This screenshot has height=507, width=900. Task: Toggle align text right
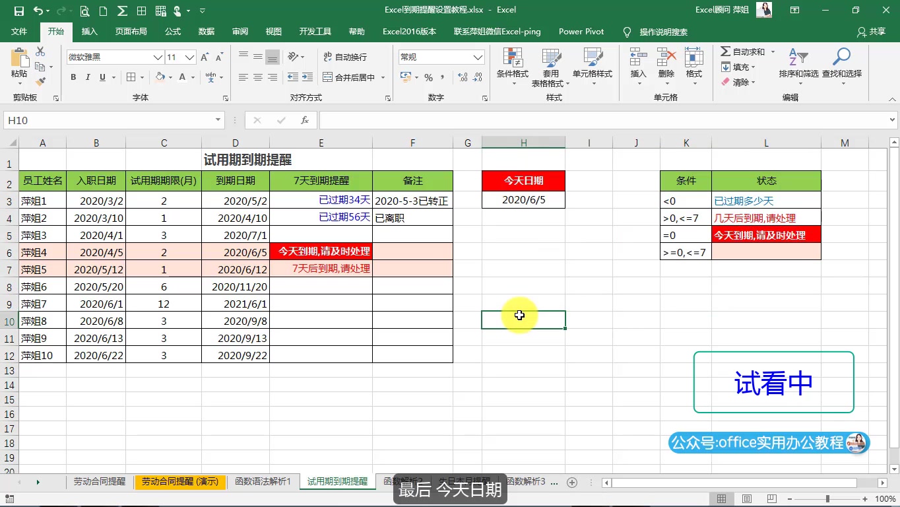point(273,77)
